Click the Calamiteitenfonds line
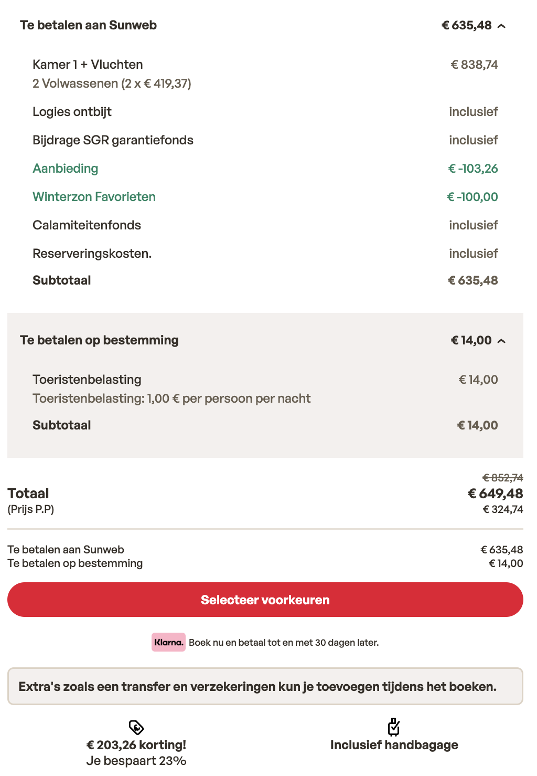The image size is (537, 776). tap(87, 225)
